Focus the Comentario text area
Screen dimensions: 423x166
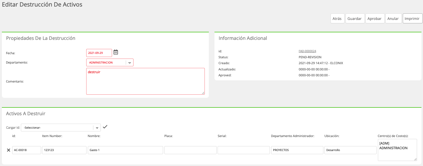(145, 81)
